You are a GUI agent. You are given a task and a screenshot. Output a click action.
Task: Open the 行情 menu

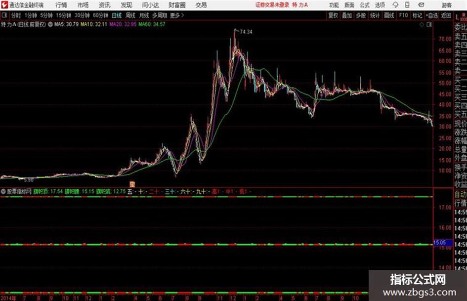click(61, 5)
